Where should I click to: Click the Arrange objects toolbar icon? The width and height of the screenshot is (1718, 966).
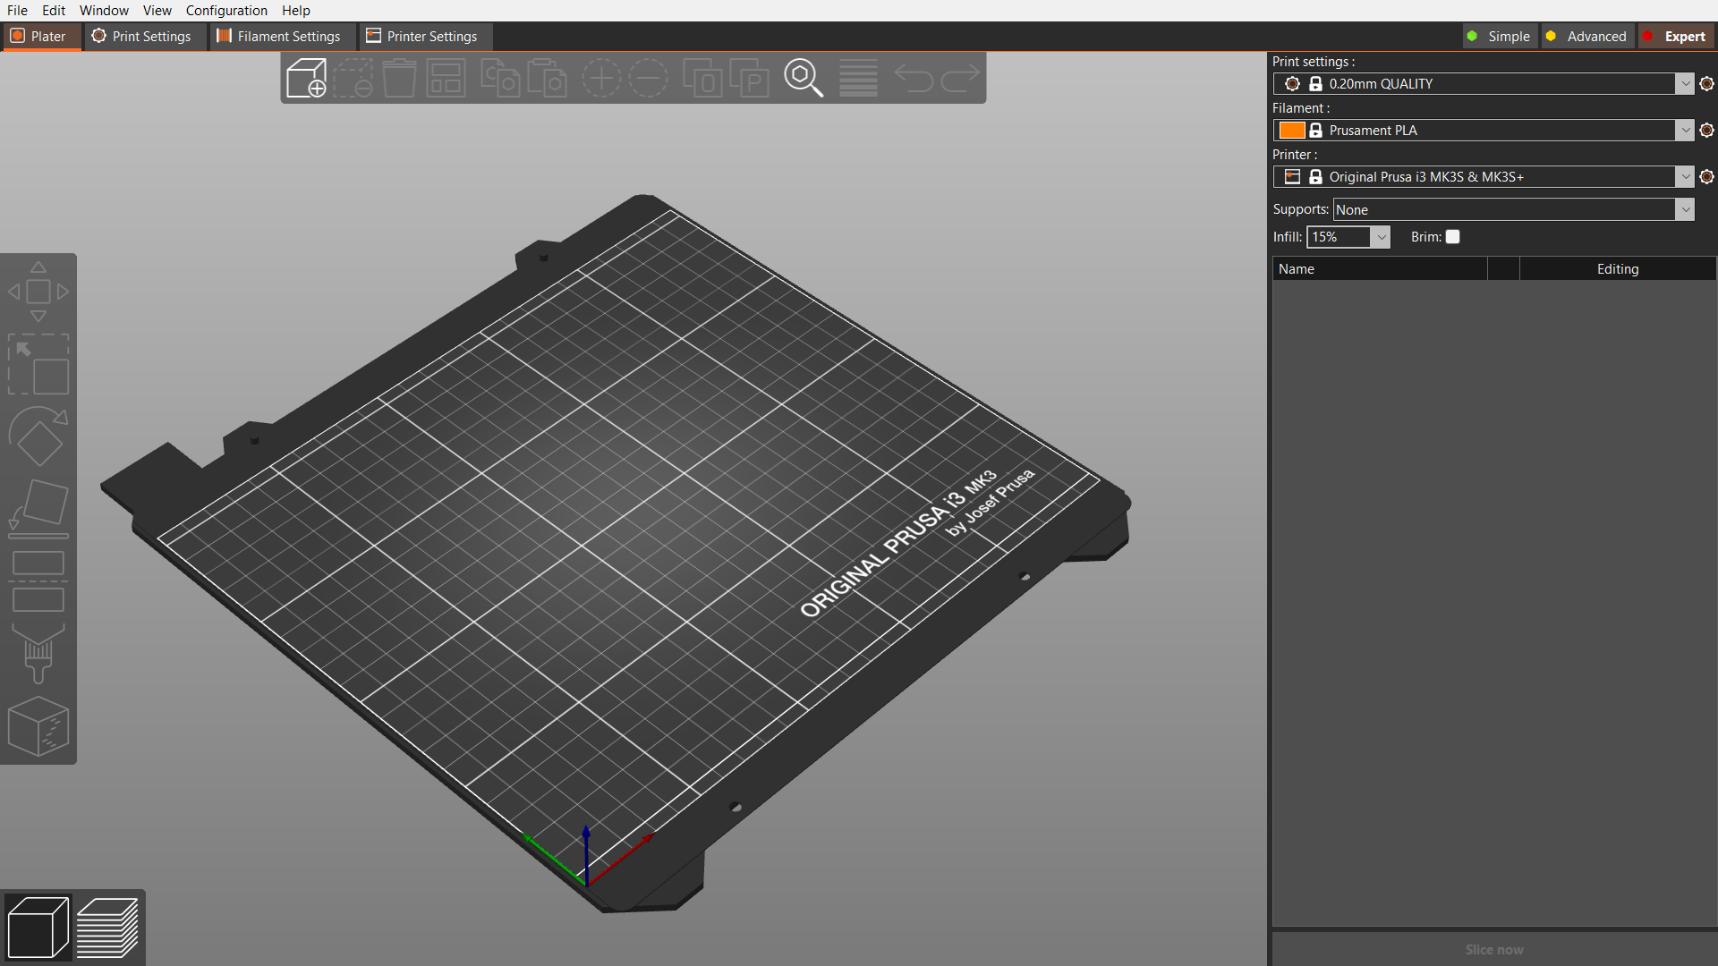point(446,79)
